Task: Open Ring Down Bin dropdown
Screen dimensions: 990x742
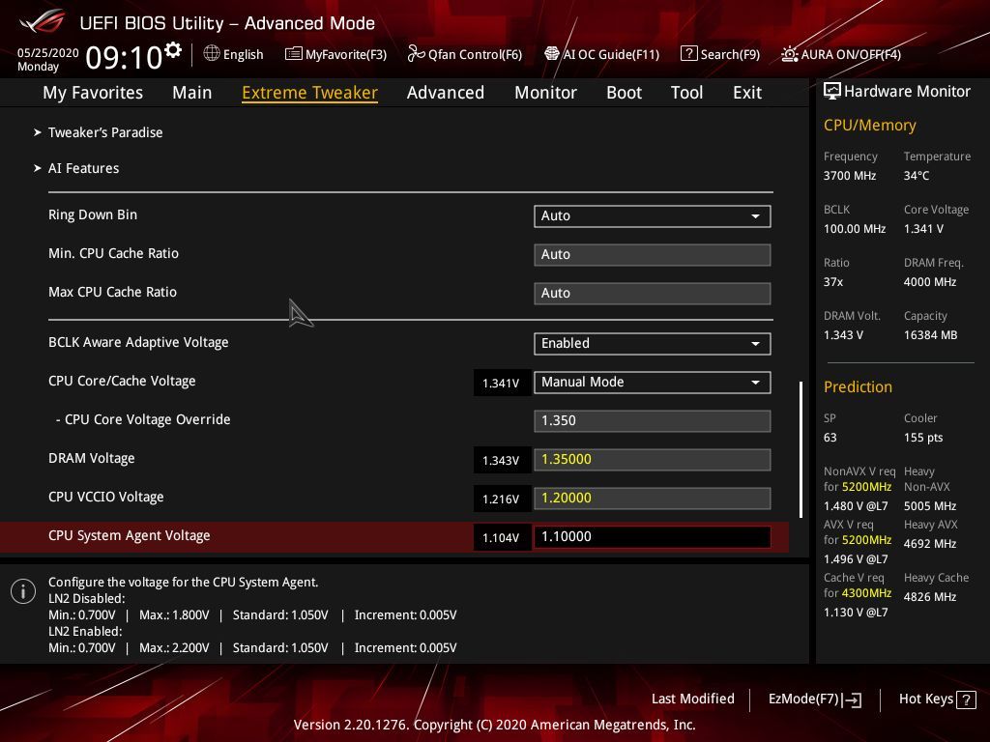Action: tap(653, 215)
